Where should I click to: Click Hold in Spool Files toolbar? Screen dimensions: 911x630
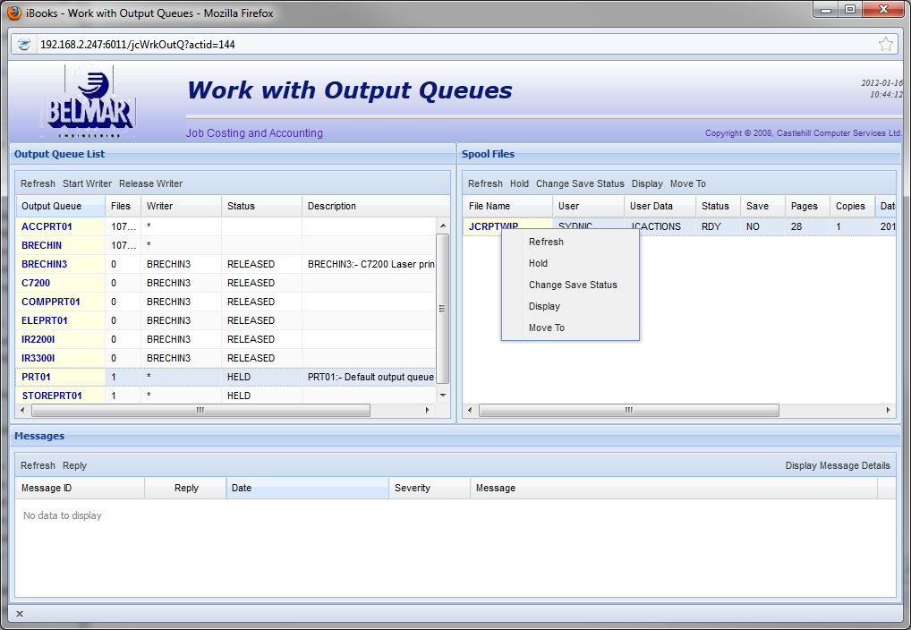519,183
